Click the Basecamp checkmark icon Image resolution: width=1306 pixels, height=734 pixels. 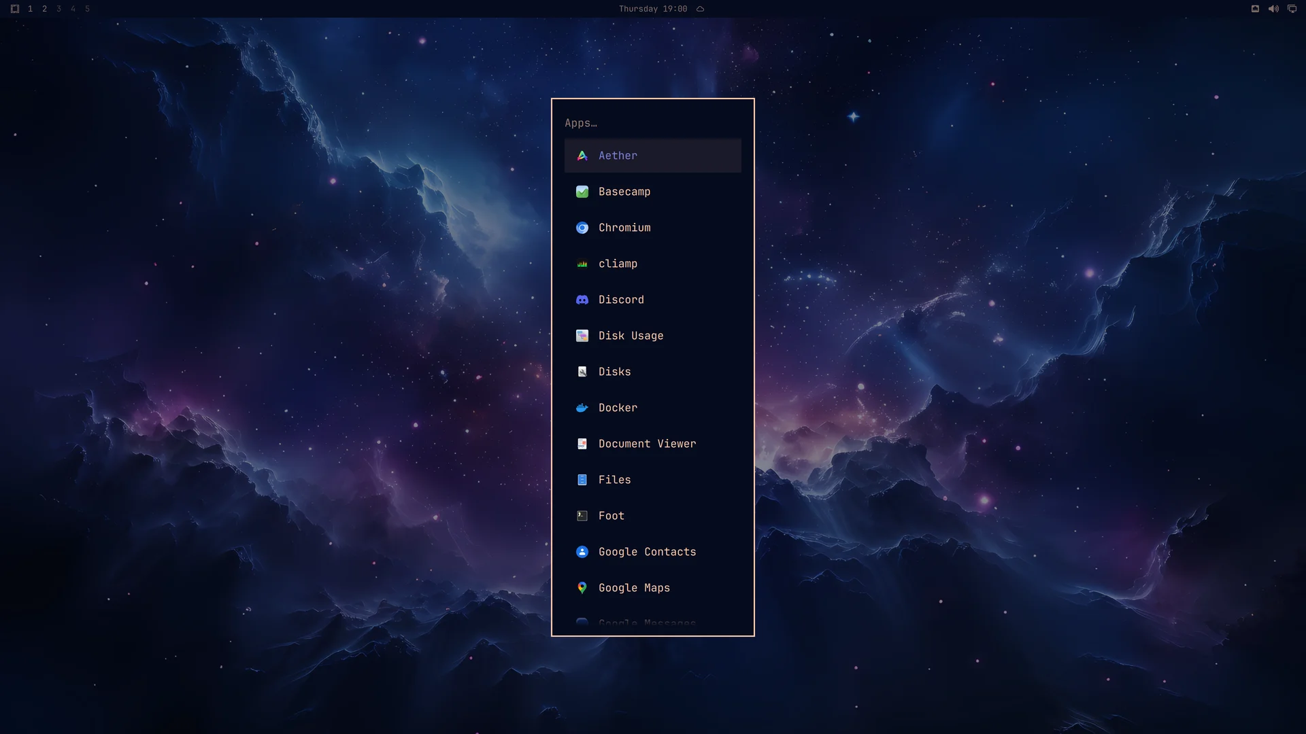tap(582, 192)
